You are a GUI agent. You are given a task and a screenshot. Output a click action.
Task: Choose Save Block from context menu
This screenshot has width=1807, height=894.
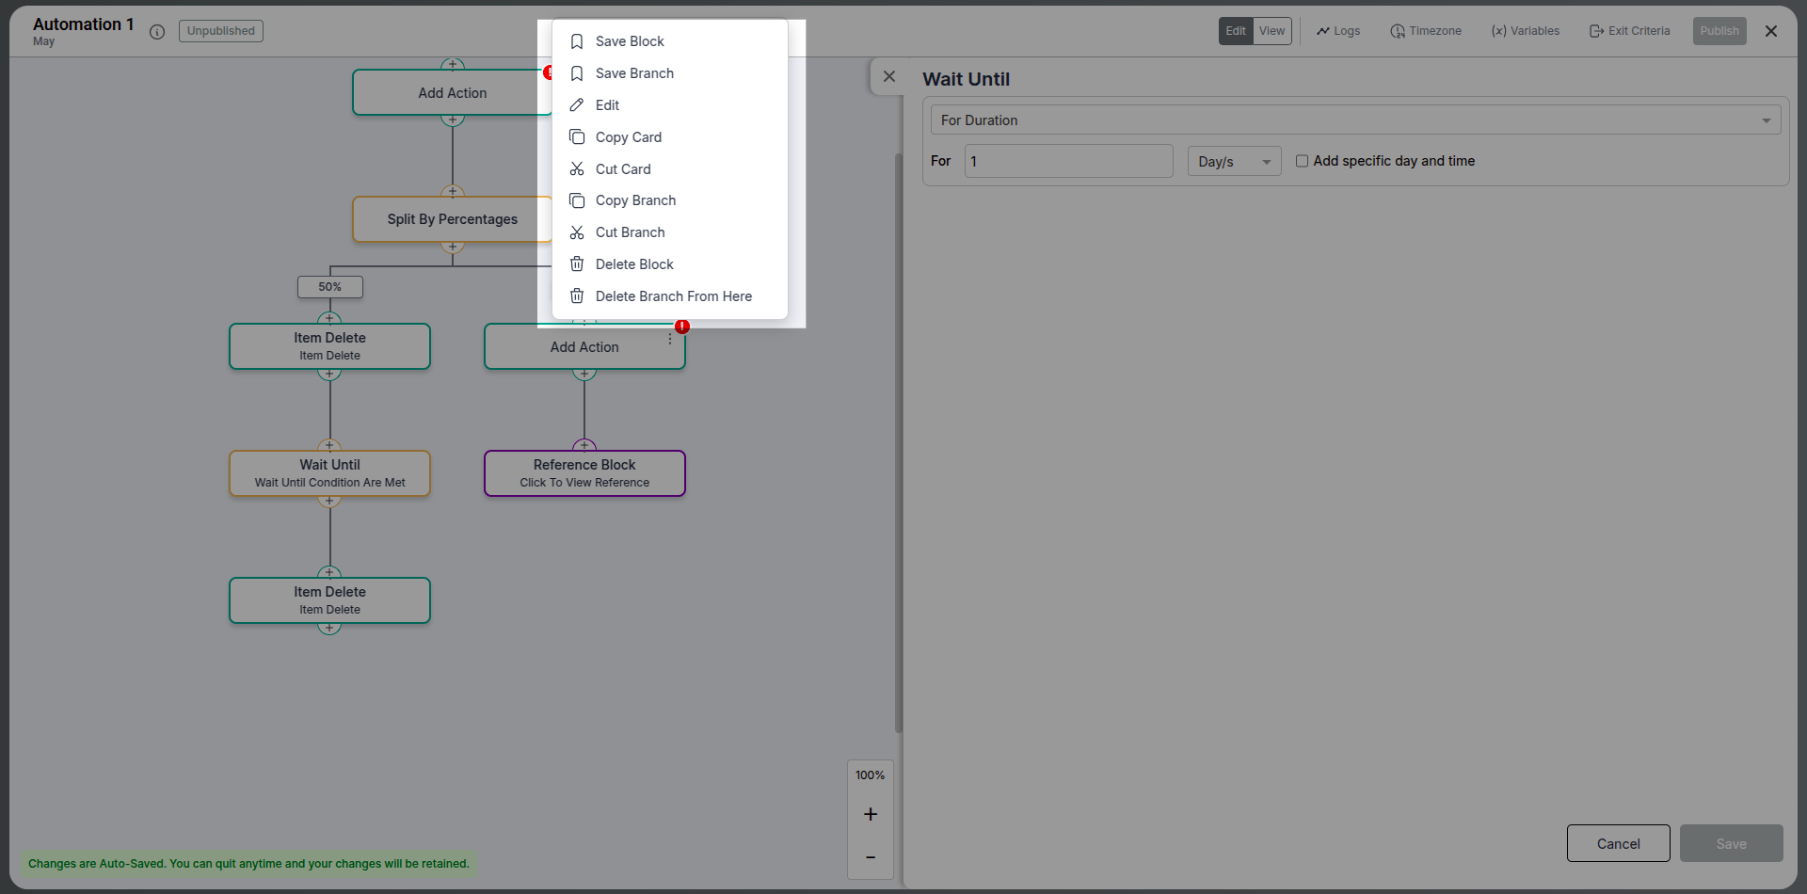pos(669,41)
